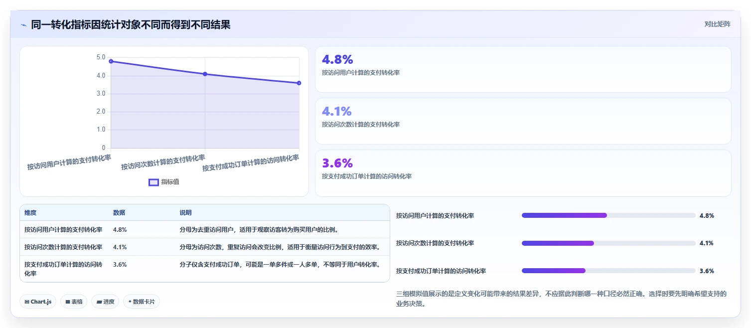Screen dimensions: 751x328
Task: Click the 表格 tag
Action: click(x=74, y=302)
